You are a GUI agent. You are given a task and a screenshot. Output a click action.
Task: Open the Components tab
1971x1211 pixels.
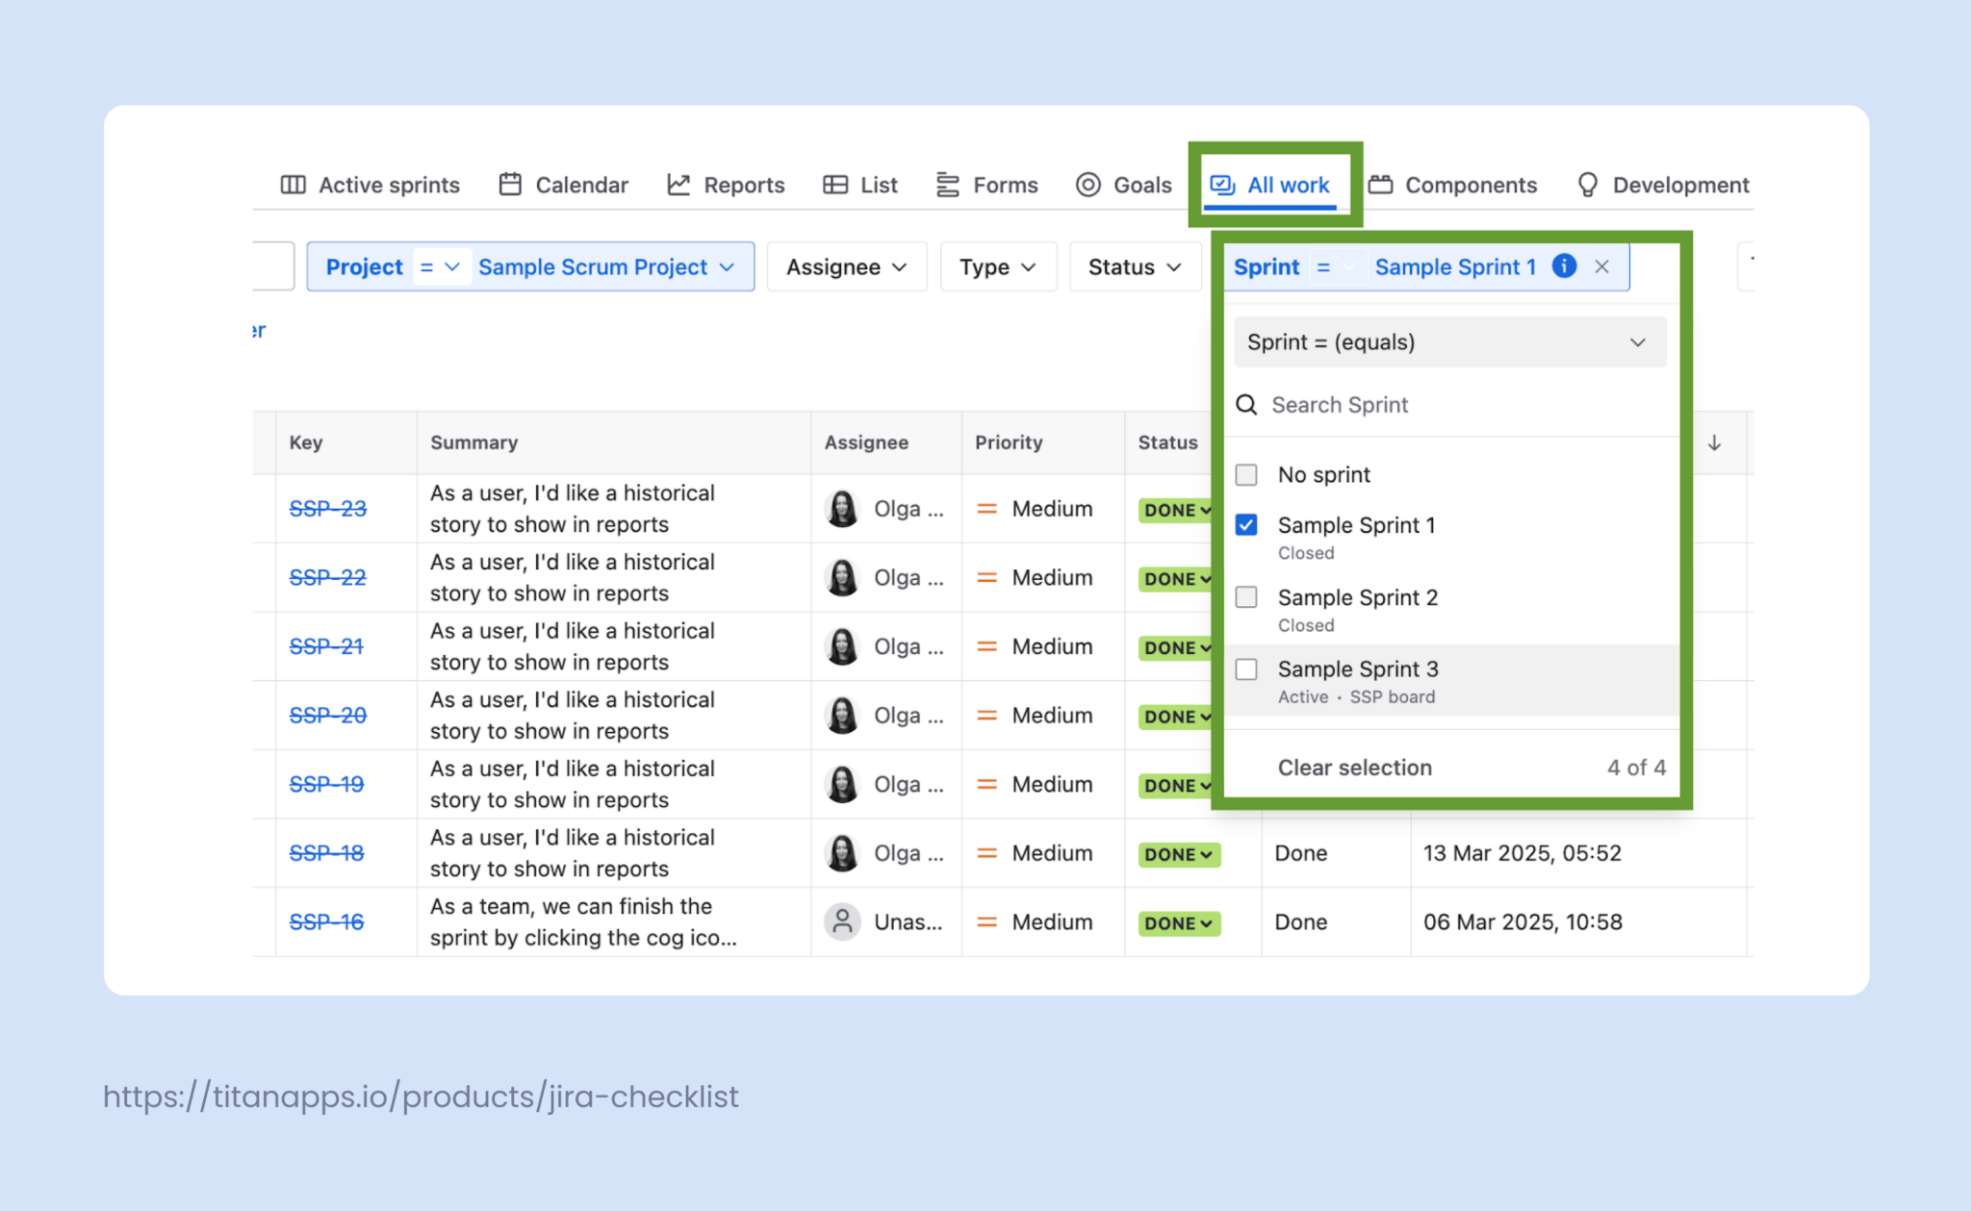(x=1452, y=185)
